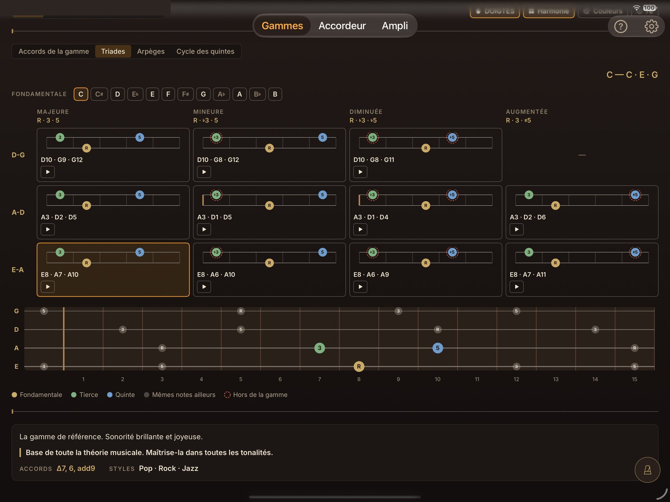
Task: Play the diminished triad D10 · G8 · G11
Action: (360, 172)
